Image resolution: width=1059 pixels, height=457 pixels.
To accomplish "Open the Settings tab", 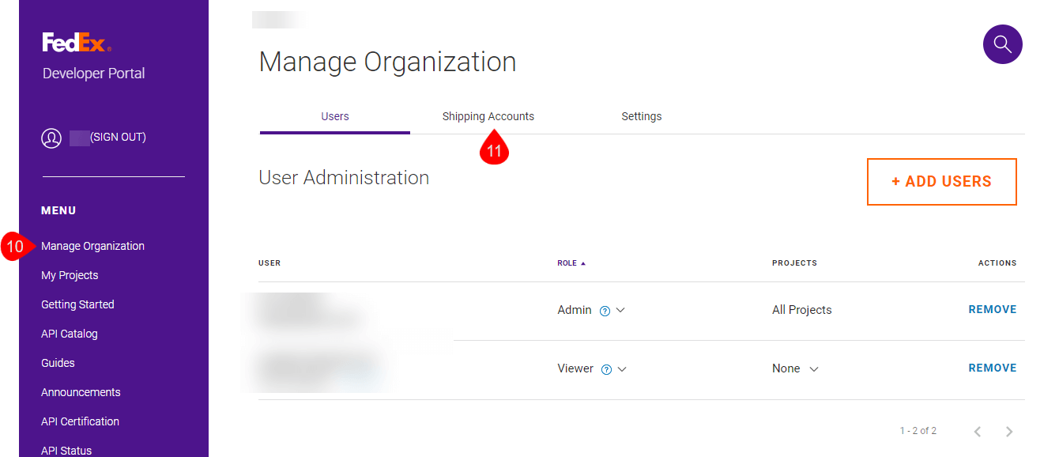I will [x=641, y=116].
